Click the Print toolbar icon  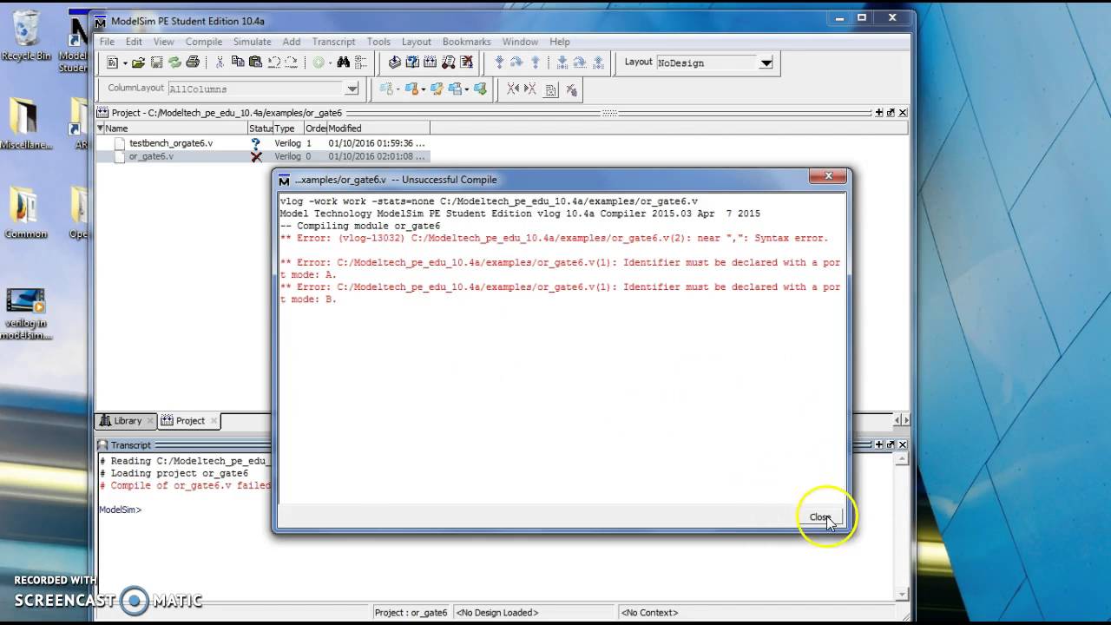[x=193, y=62]
